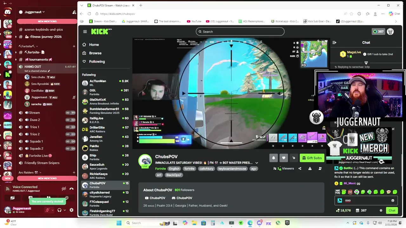Click Gift Subs button
This screenshot has width=406, height=228.
click(312, 158)
